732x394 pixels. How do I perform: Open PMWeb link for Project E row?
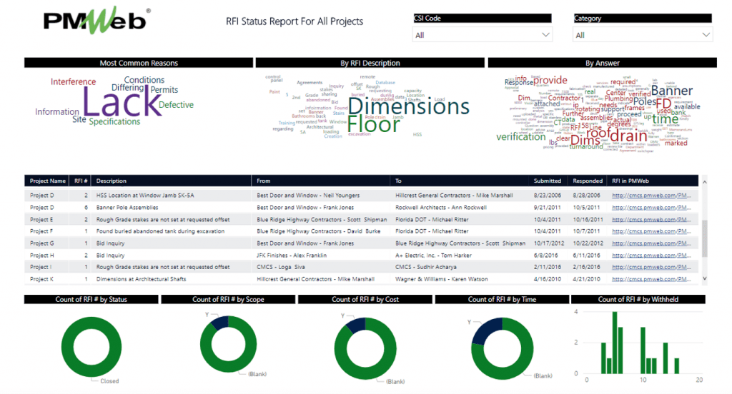click(x=651, y=219)
